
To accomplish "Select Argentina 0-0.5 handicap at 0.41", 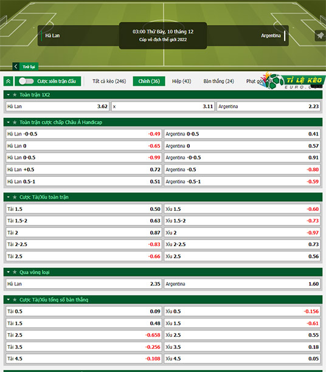I will (x=242, y=134).
